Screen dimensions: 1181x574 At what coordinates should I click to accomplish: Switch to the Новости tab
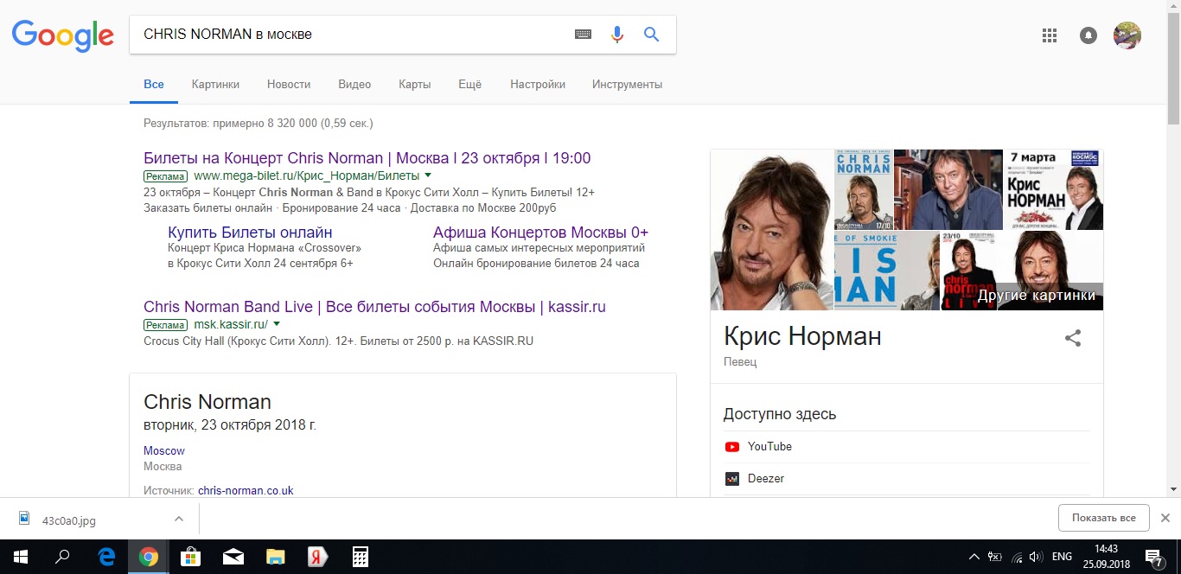click(289, 85)
